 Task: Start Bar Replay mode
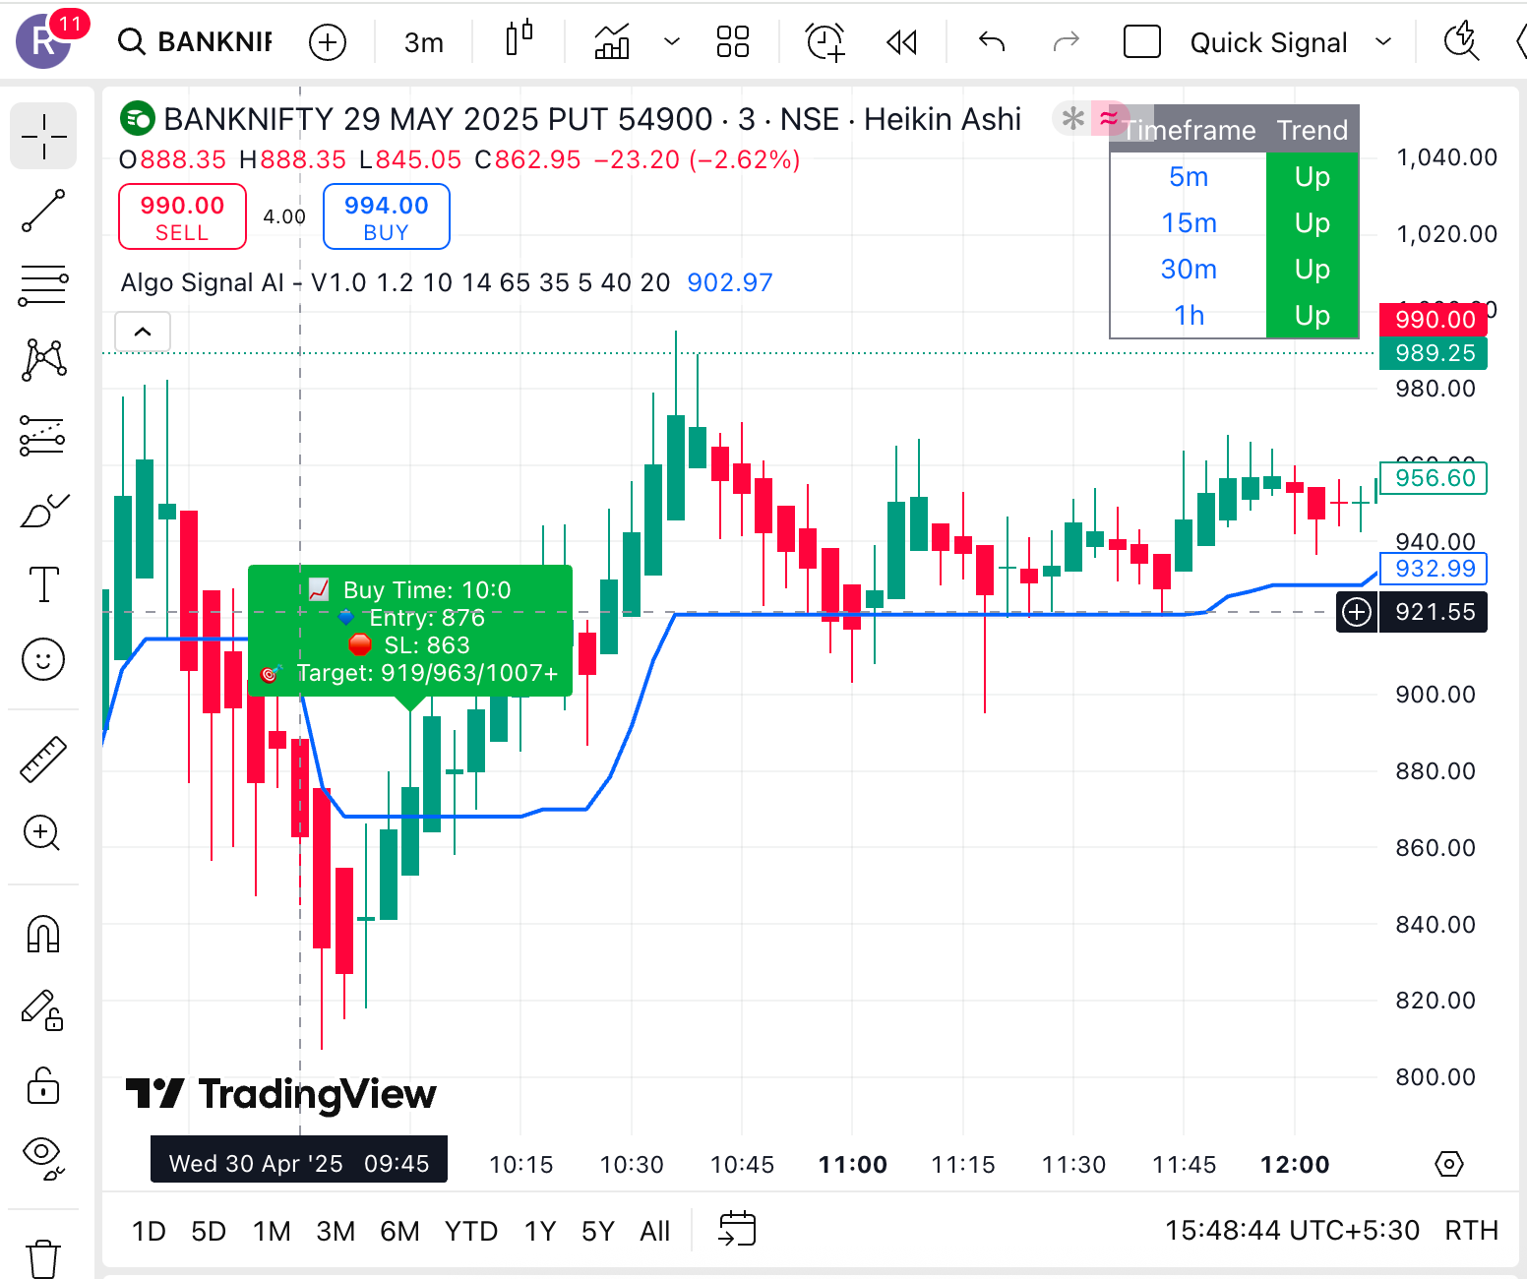901,41
